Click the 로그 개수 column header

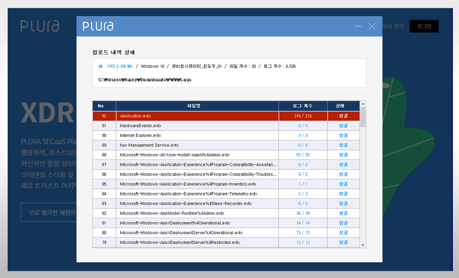pyautogui.click(x=303, y=106)
